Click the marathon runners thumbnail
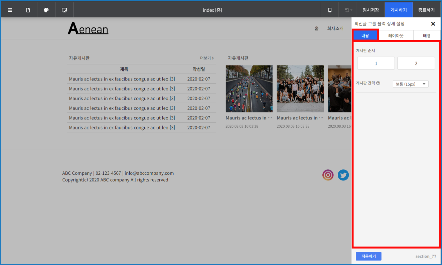The image size is (442, 265). (249, 89)
